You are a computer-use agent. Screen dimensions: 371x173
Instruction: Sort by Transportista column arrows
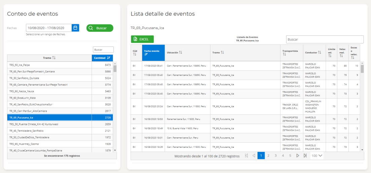pyautogui.click(x=284, y=55)
